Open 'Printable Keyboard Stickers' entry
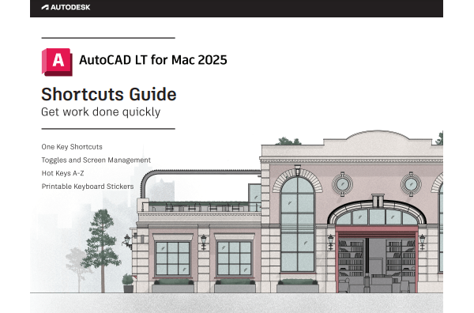The width and height of the screenshot is (474, 313). [x=88, y=187]
